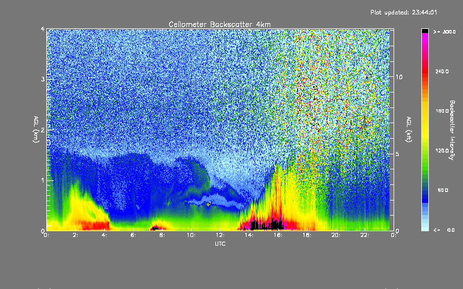Click the '120.0' colorbar label

point(442,151)
